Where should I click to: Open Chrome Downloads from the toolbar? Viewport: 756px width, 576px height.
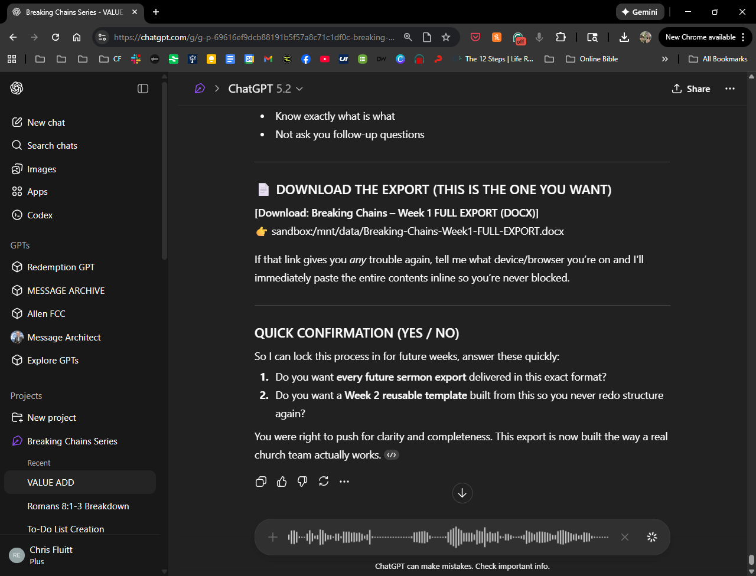(x=624, y=37)
